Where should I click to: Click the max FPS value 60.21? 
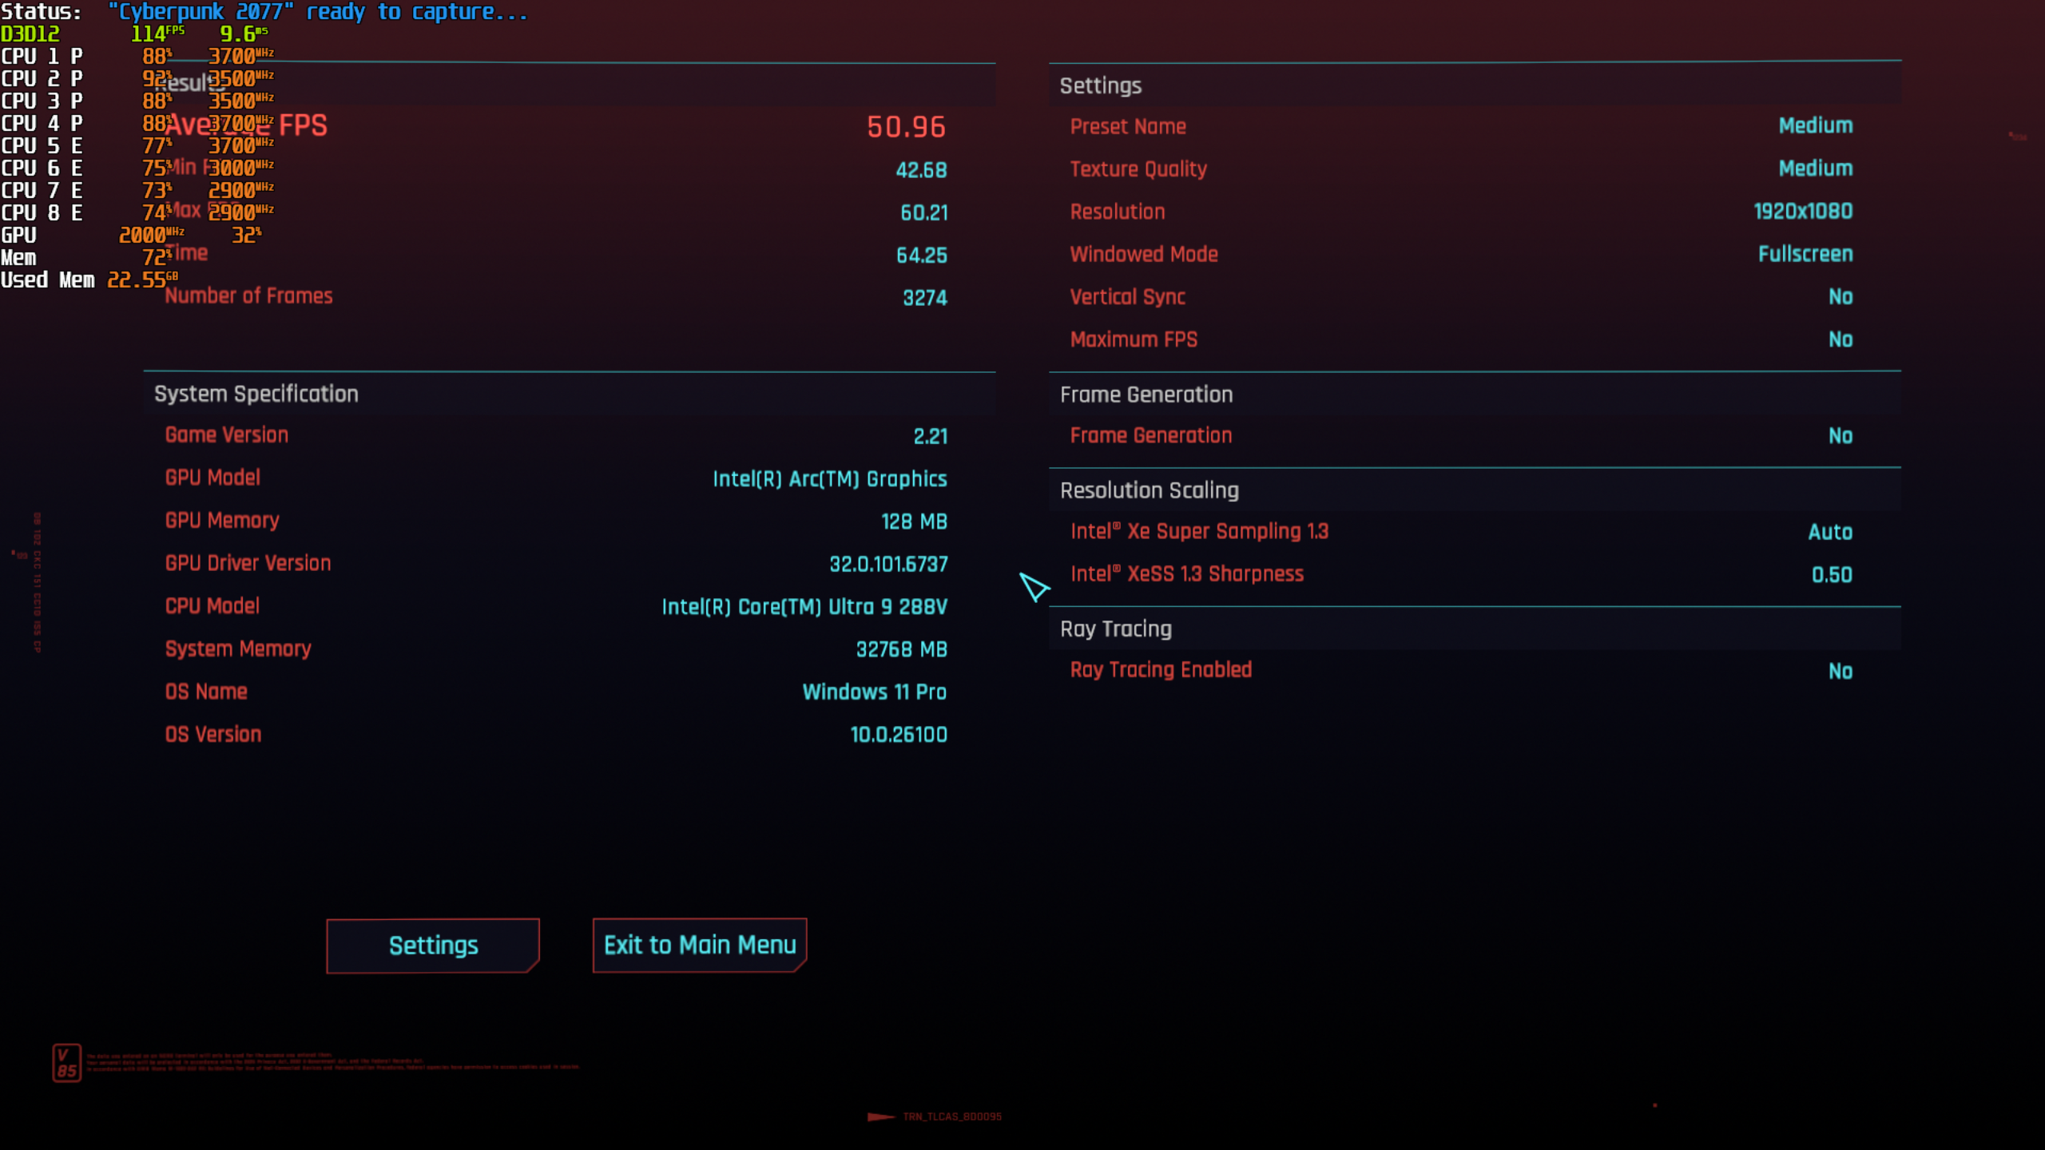923,212
